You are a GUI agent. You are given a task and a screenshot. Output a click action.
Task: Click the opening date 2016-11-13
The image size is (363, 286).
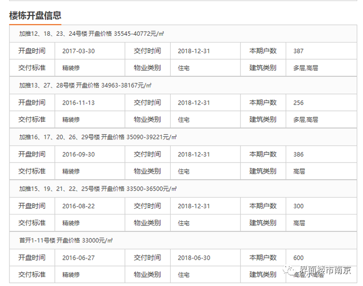click(x=78, y=103)
